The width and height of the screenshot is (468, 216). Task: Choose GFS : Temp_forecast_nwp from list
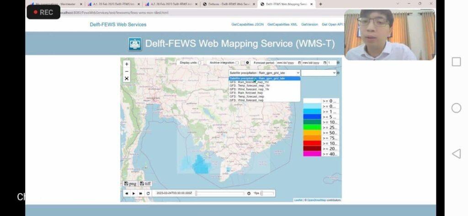265,97
